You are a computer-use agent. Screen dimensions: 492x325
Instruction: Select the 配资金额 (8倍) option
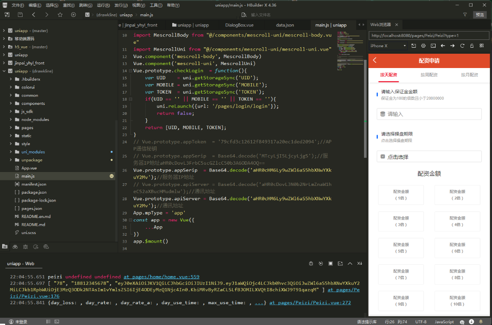pos(457,274)
